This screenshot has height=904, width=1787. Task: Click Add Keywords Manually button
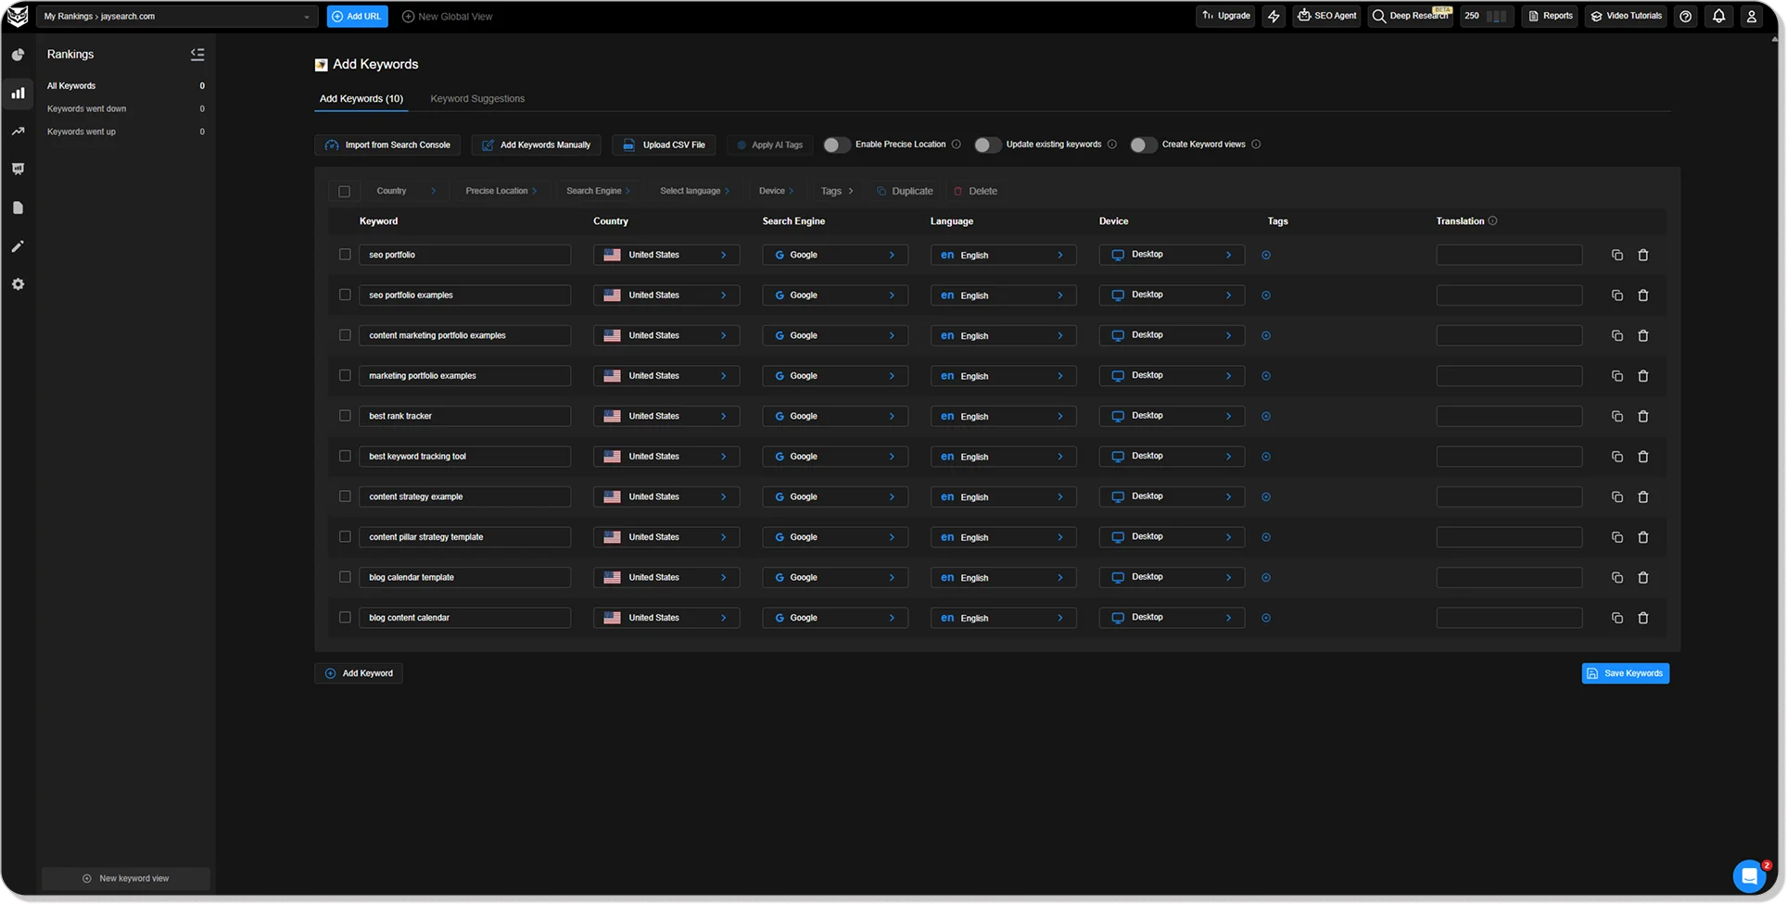(x=536, y=144)
